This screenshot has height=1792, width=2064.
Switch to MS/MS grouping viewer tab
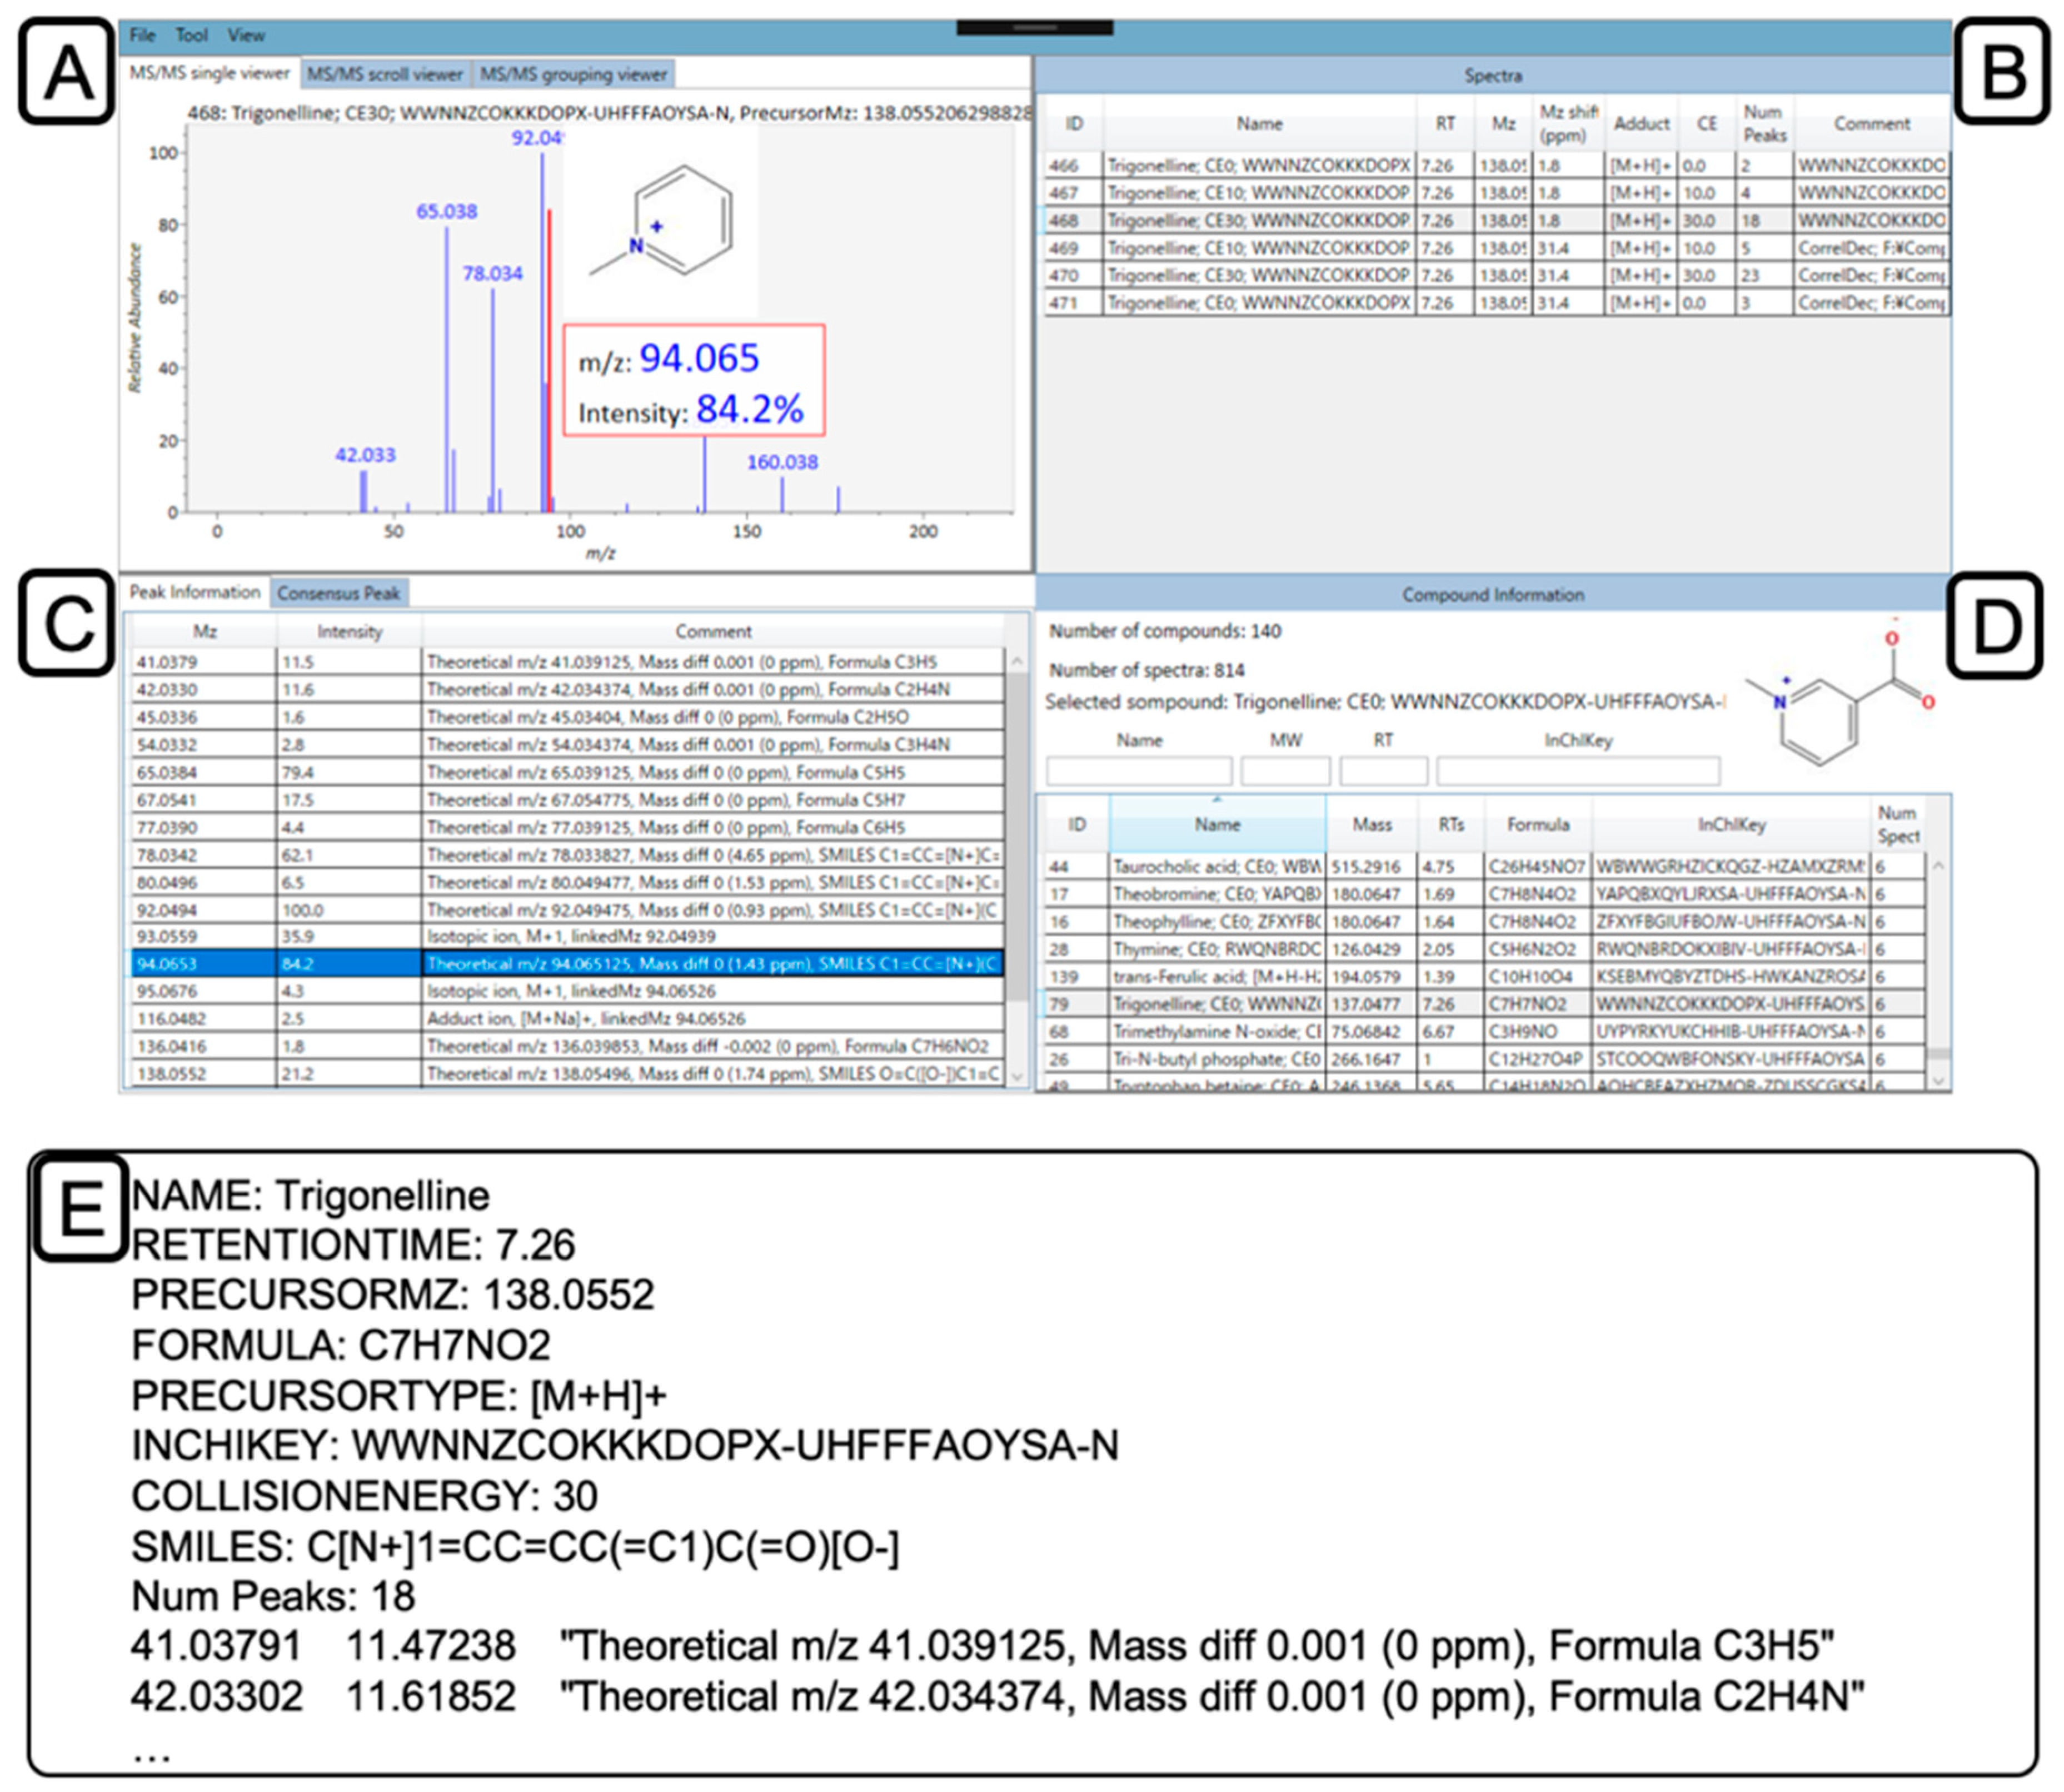(x=573, y=74)
